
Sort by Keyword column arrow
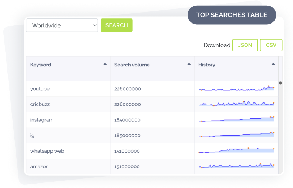105,64
